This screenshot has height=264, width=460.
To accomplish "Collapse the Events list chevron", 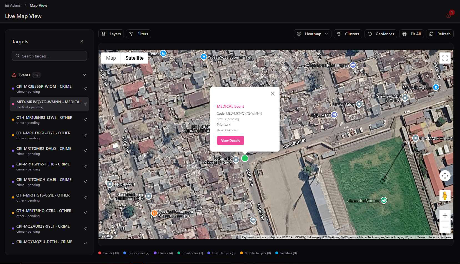I will tap(85, 75).
